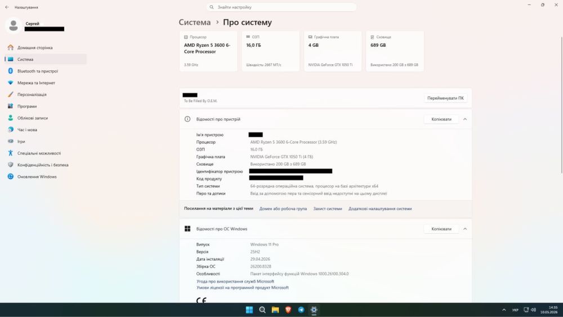The image size is (563, 317).
Task: Click the search magnifier in settings search
Action: pyautogui.click(x=212, y=7)
